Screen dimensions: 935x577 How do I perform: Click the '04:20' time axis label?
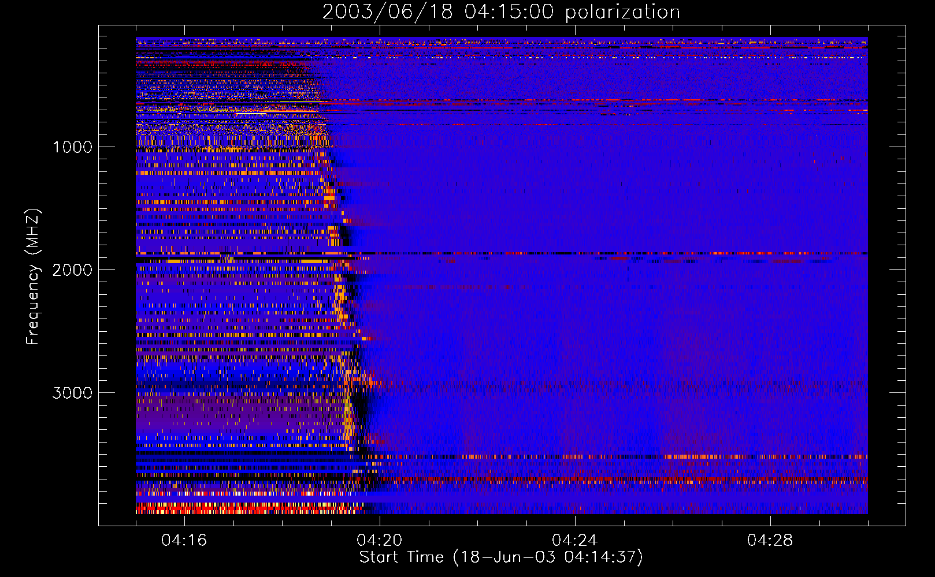pyautogui.click(x=380, y=541)
